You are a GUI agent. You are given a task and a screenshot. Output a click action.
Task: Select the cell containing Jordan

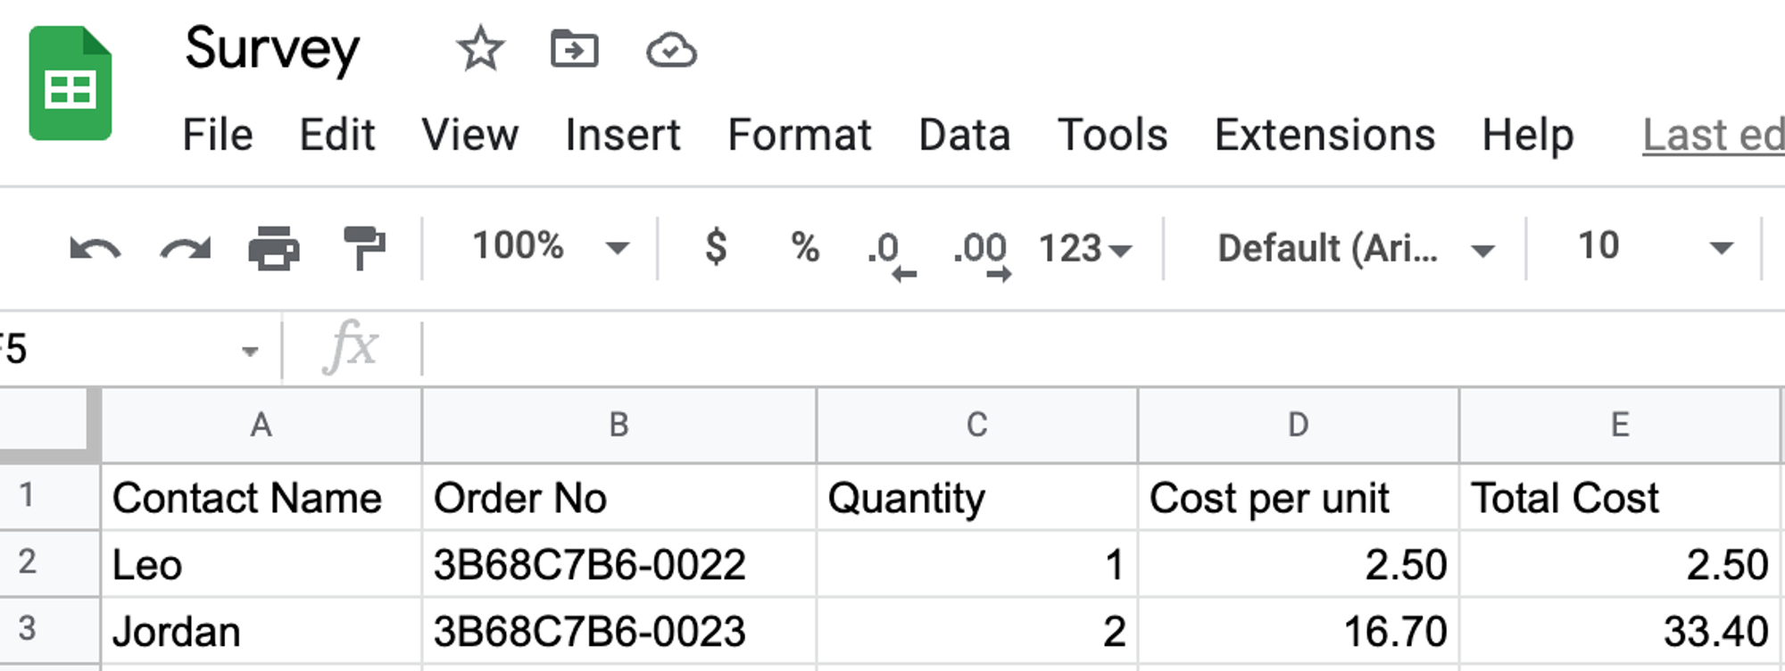tap(261, 632)
